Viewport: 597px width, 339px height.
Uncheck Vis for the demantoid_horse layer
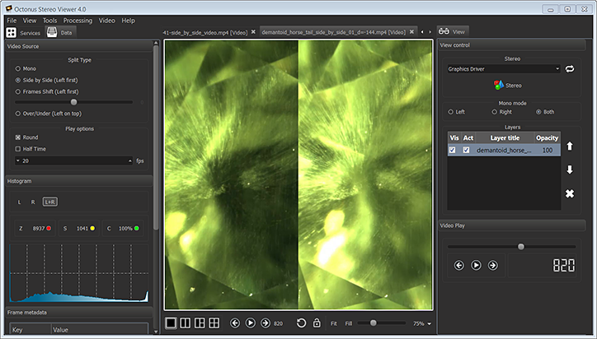(x=454, y=151)
